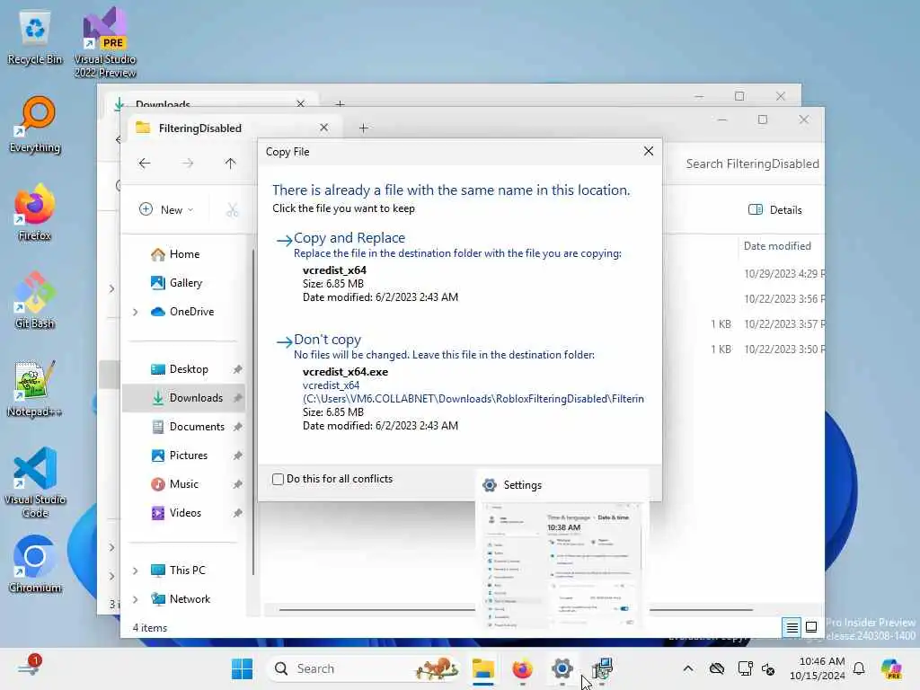This screenshot has height=690, width=920.
Task: Sort by Date modified column header
Action: (x=777, y=246)
